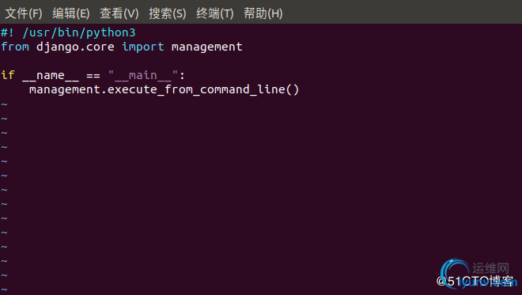
Task: Click the 运维网 watermark logo
Action: [x=478, y=271]
